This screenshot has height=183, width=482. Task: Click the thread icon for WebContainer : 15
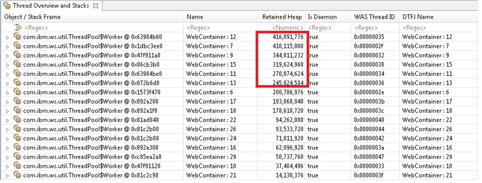17,64
